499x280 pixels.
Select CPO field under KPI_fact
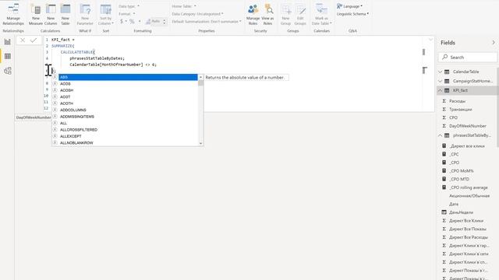click(x=453, y=117)
